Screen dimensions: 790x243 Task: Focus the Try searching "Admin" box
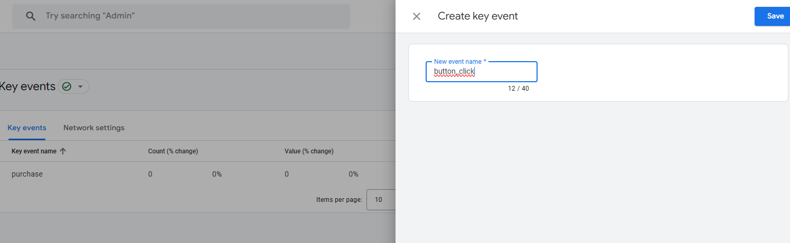point(181,16)
